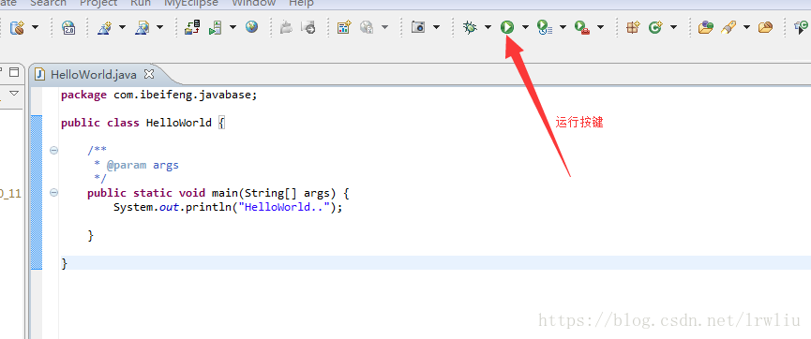This screenshot has height=339, width=811.
Task: Click the first greyed-out toolbar icon
Action: point(286,27)
